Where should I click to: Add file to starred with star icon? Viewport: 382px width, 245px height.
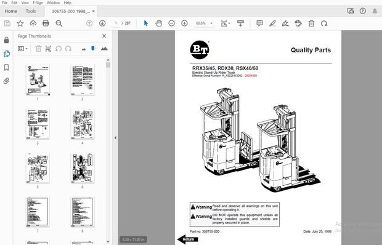[20, 23]
